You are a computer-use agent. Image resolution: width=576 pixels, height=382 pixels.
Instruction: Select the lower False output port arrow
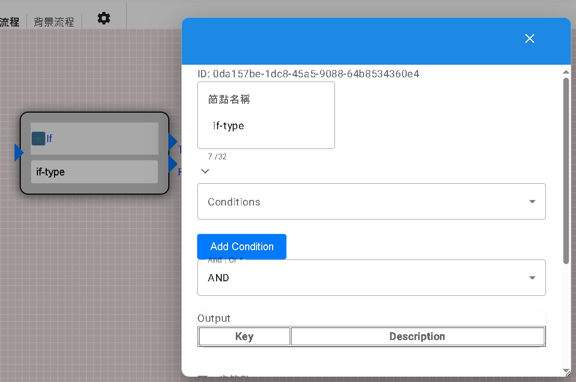coord(172,164)
